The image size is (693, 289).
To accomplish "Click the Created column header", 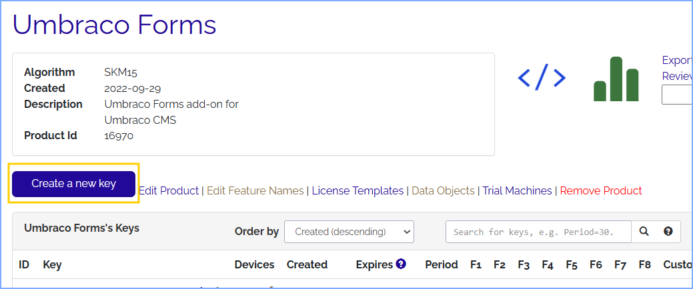I will [307, 264].
